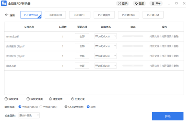Click the 返回 back arrow
The width and height of the screenshot is (186, 124).
click(x=7, y=15)
